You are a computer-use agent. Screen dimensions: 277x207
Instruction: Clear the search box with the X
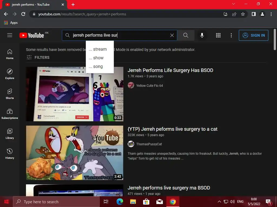pyautogui.click(x=172, y=35)
